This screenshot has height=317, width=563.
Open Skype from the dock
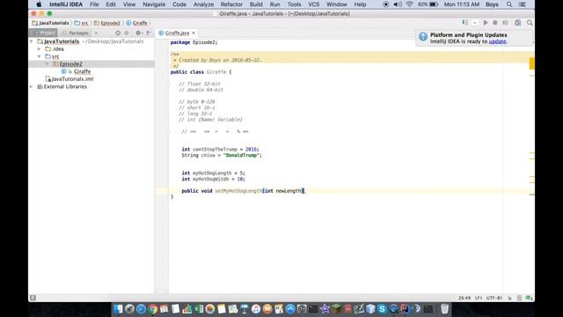click(382, 309)
